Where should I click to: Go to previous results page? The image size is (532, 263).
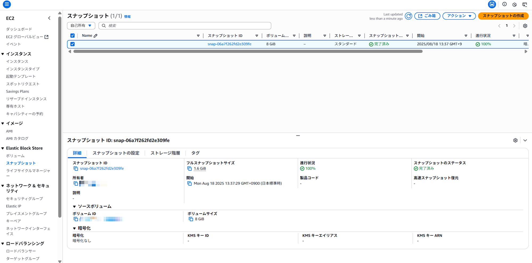(x=499, y=26)
